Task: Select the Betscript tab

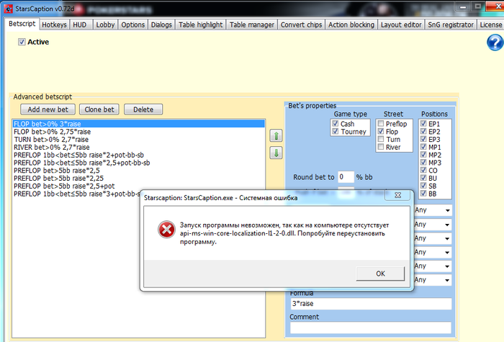Action: 22,24
